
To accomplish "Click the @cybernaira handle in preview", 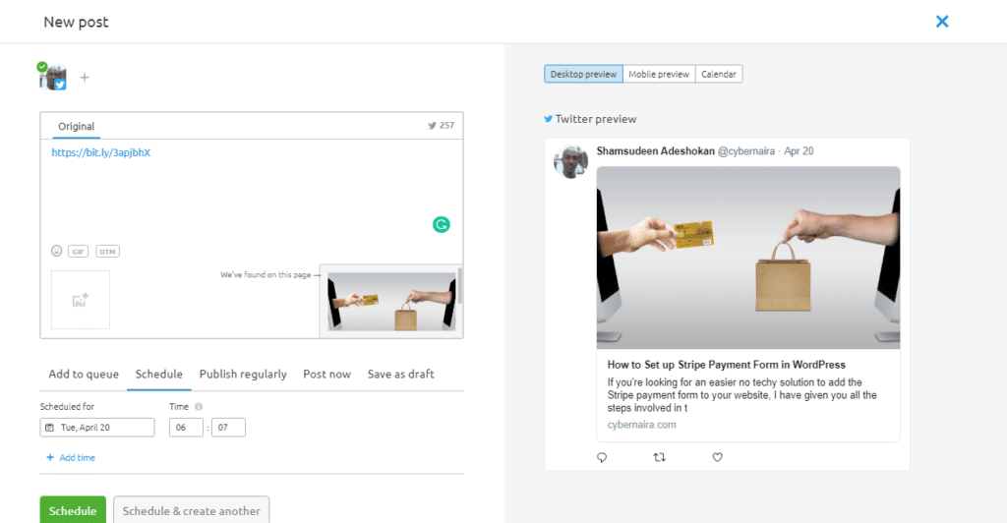I will pyautogui.click(x=746, y=150).
